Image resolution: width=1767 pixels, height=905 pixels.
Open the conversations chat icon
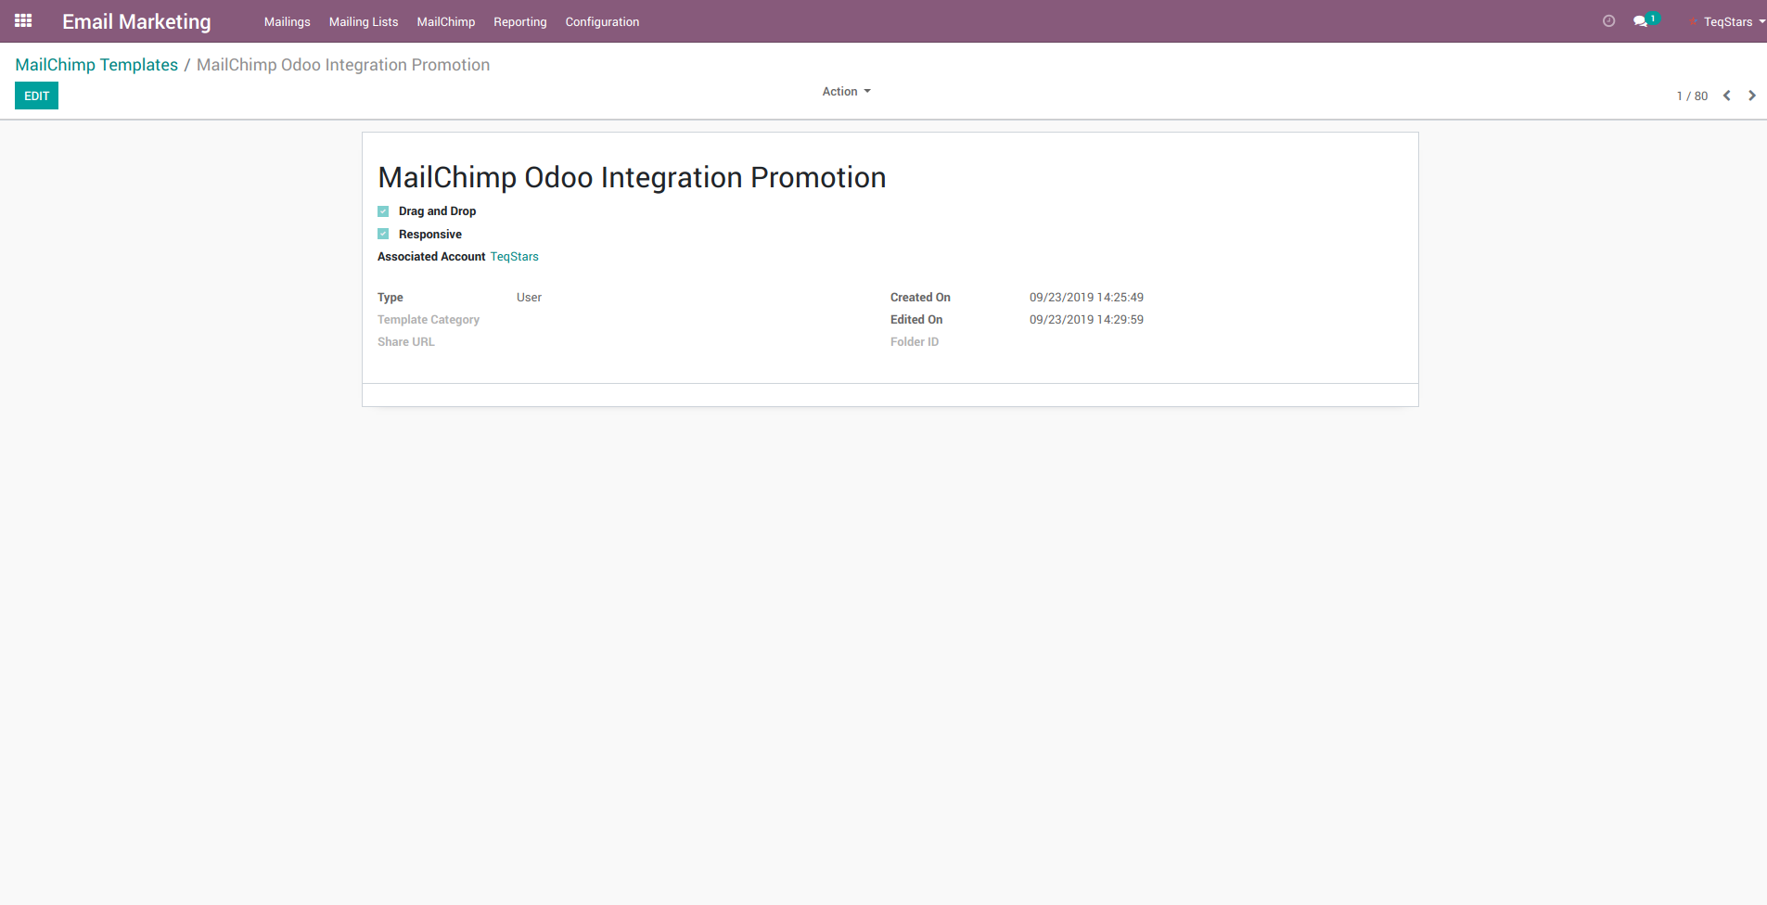1640,21
